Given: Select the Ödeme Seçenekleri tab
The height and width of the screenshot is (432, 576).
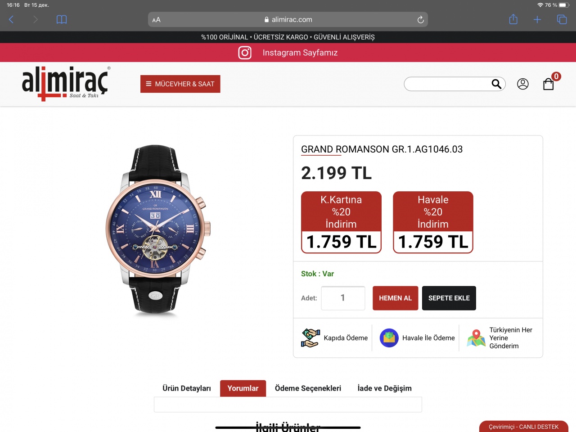Looking at the screenshot, I should tap(308, 388).
